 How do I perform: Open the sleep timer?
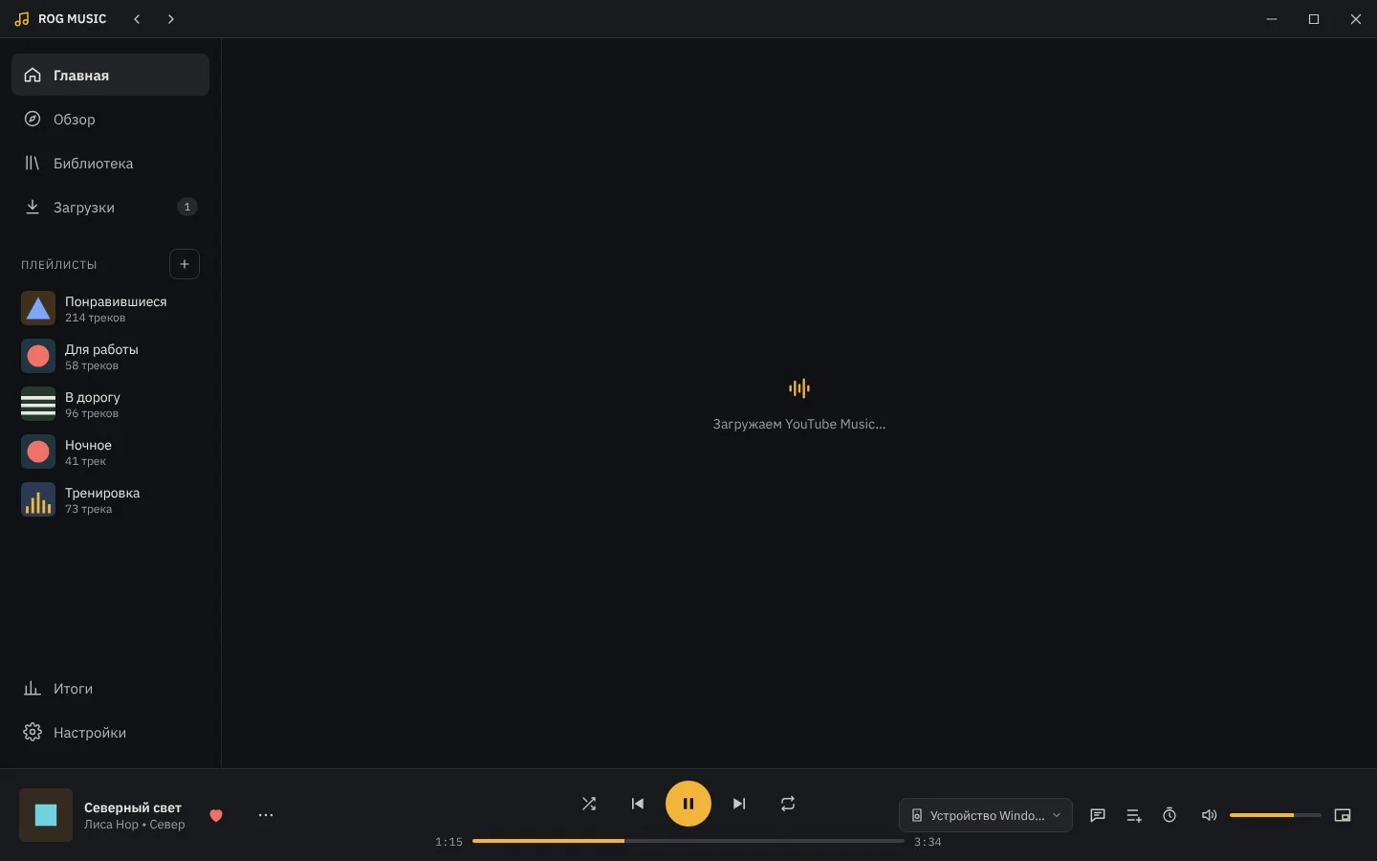pyautogui.click(x=1169, y=815)
